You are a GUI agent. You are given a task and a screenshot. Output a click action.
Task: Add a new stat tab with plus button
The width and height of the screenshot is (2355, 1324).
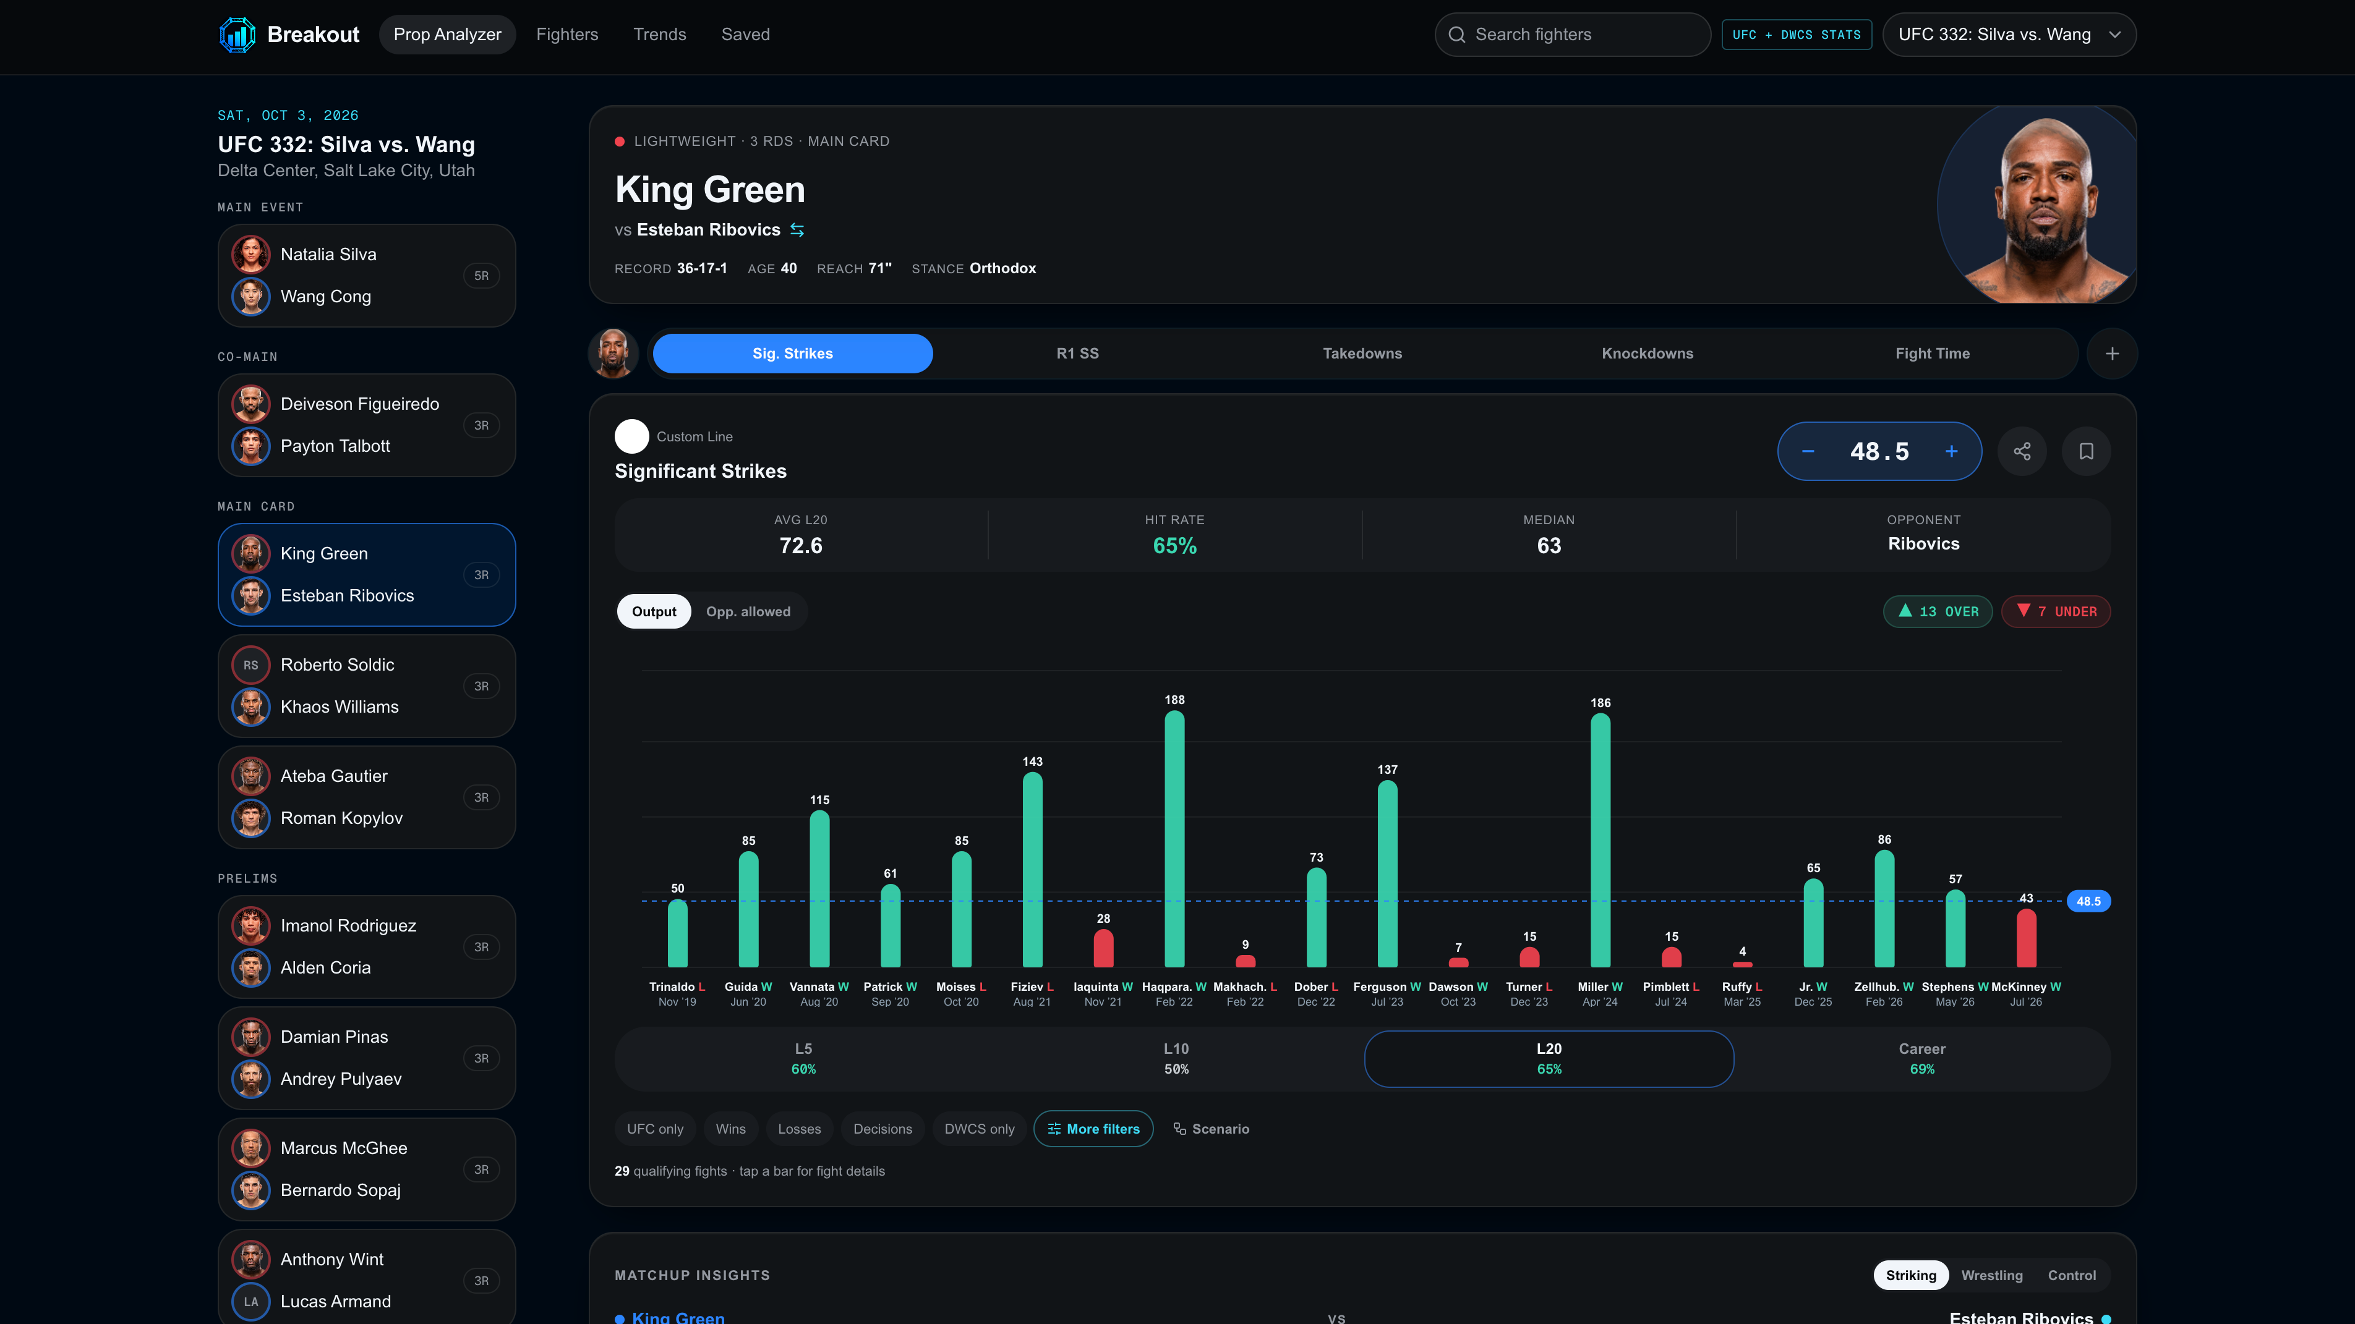(2112, 354)
